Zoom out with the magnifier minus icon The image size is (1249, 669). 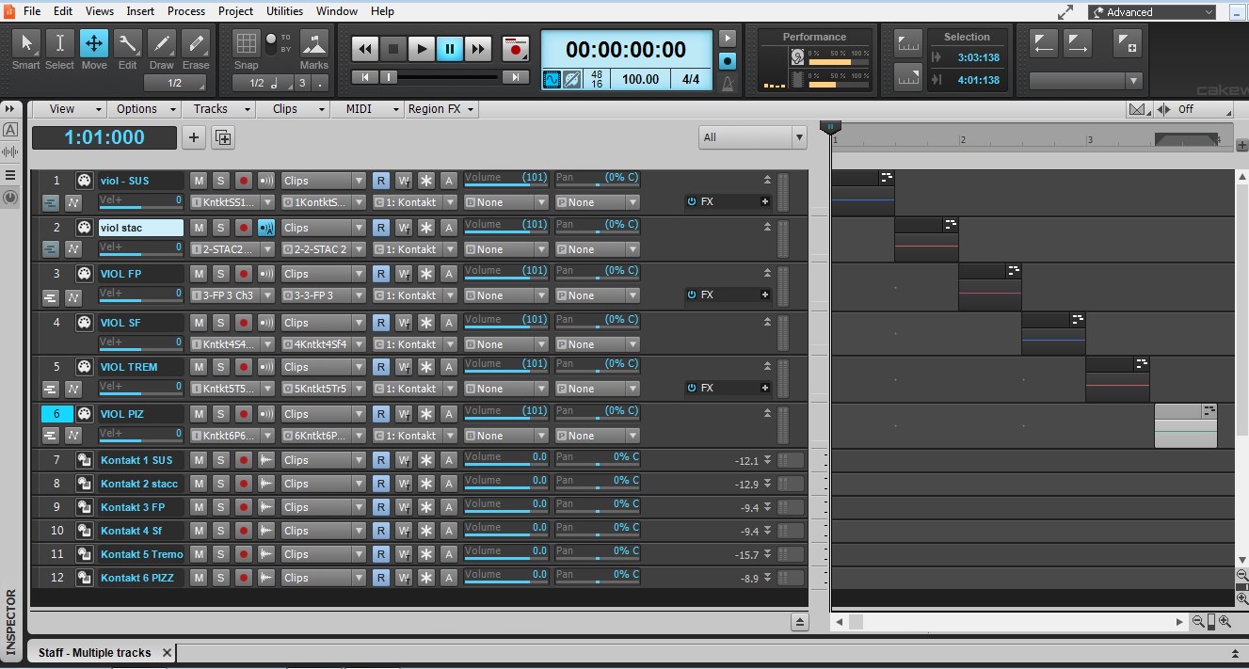(1198, 621)
